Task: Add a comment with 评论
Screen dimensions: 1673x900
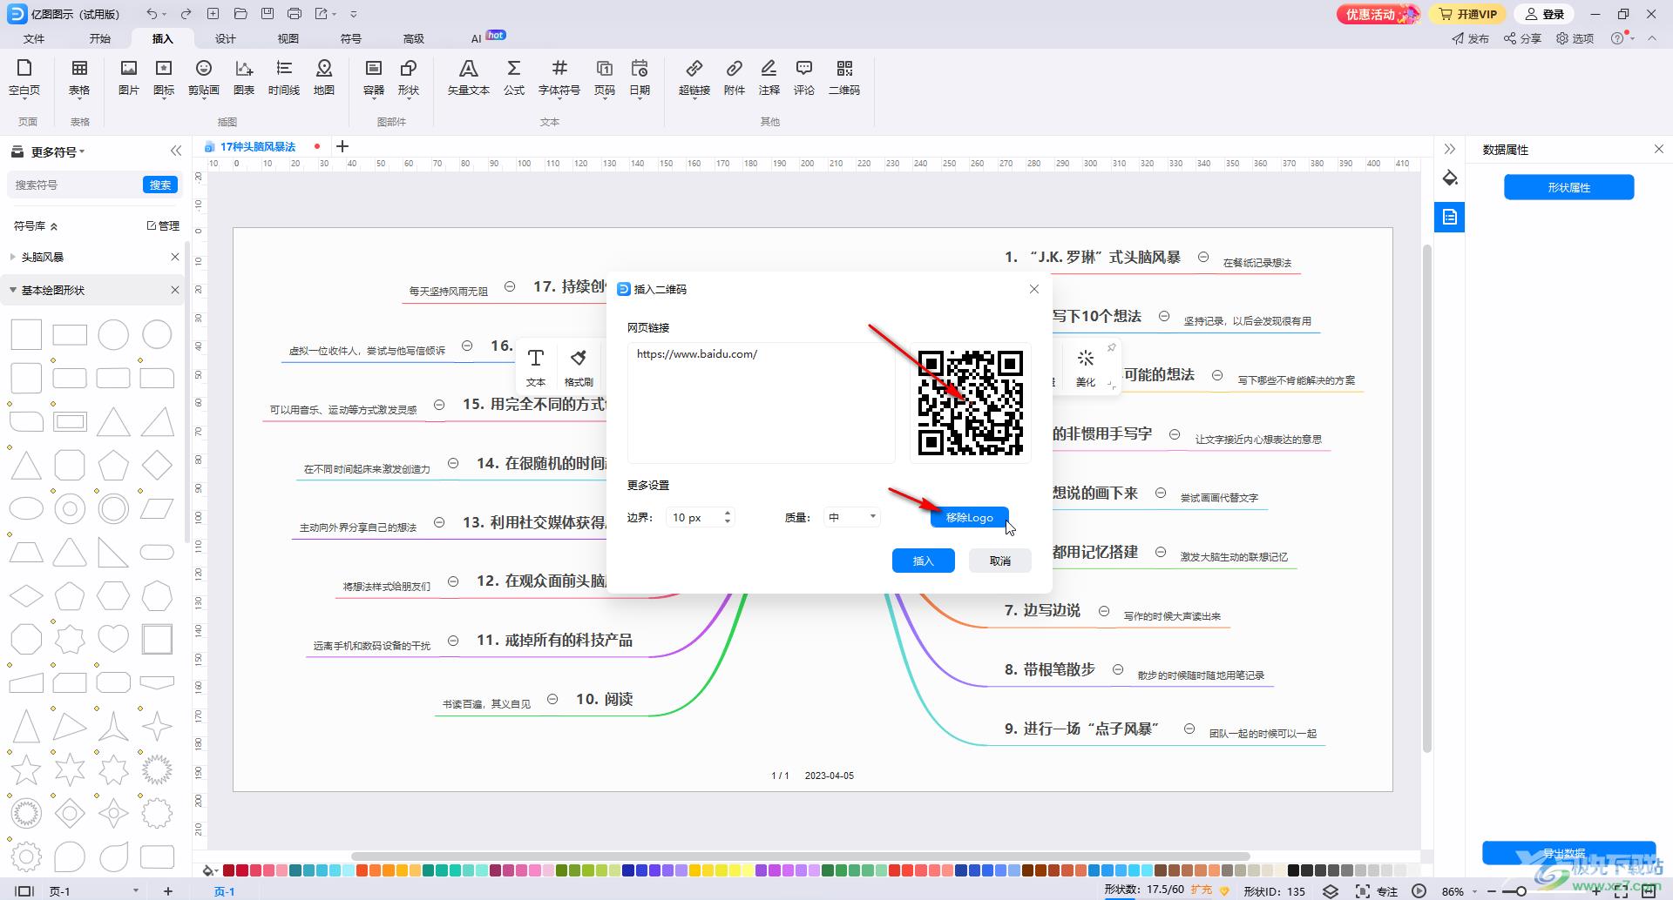Action: click(x=804, y=77)
